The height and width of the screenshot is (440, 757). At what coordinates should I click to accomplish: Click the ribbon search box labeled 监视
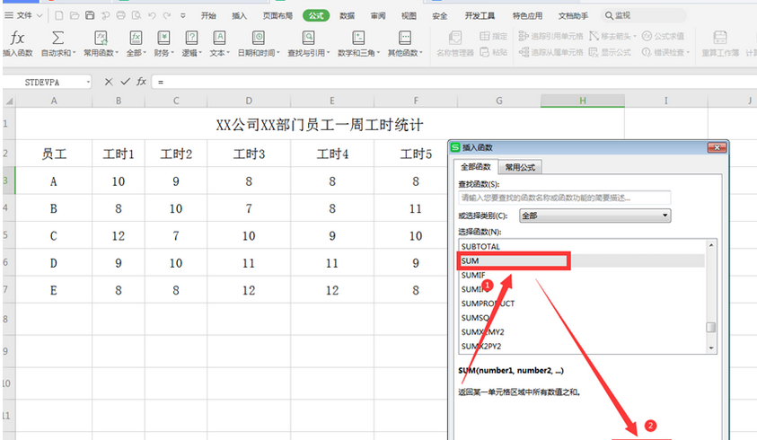(x=644, y=15)
